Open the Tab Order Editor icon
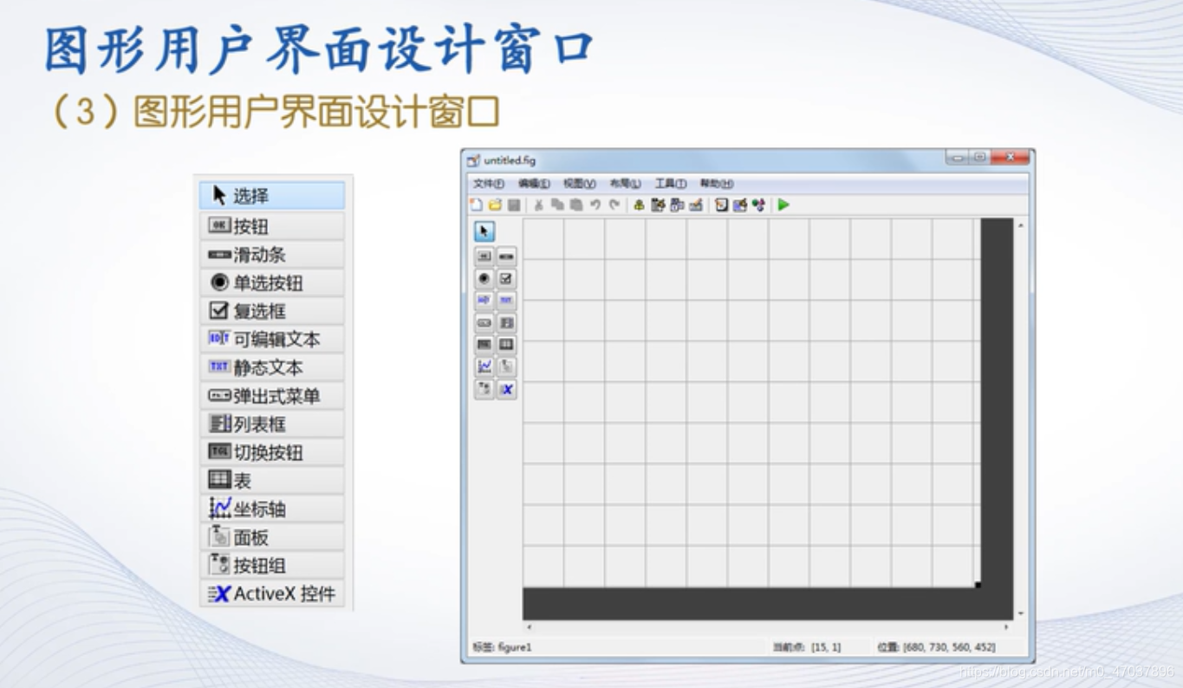 (x=677, y=205)
